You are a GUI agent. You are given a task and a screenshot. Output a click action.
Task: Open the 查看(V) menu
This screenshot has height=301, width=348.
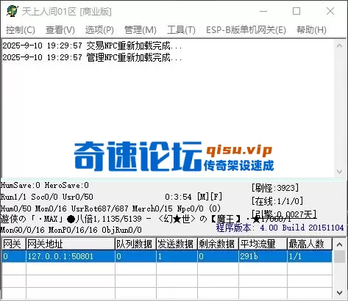(x=60, y=30)
